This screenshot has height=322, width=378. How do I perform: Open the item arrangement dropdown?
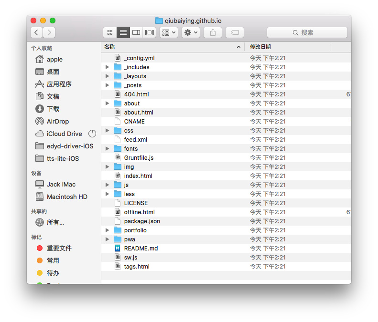[x=169, y=32]
